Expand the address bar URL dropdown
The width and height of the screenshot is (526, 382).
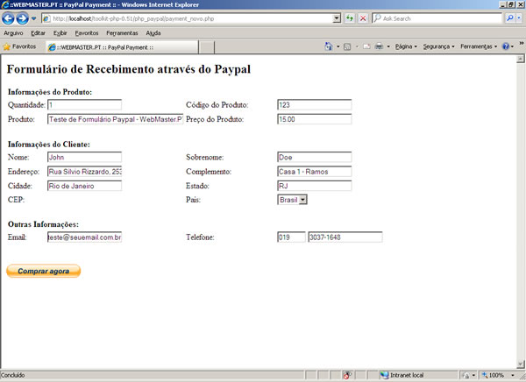pyautogui.click(x=337, y=18)
